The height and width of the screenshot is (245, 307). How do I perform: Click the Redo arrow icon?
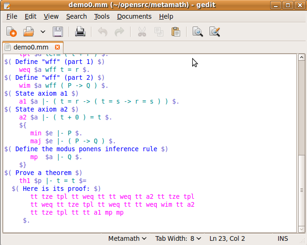119,32
